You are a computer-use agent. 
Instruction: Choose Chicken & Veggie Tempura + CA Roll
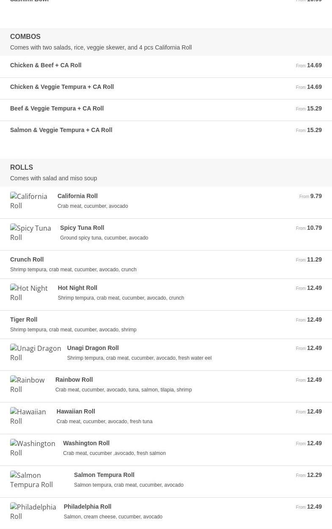coord(62,87)
